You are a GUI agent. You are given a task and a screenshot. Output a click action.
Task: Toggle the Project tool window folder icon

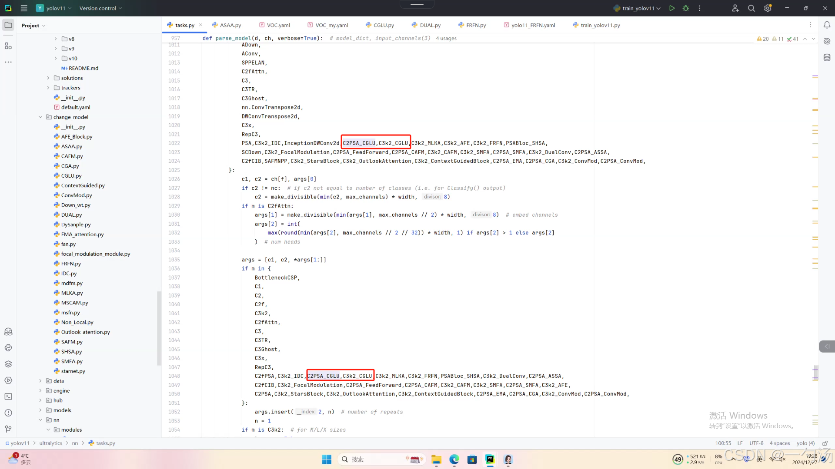coord(8,25)
